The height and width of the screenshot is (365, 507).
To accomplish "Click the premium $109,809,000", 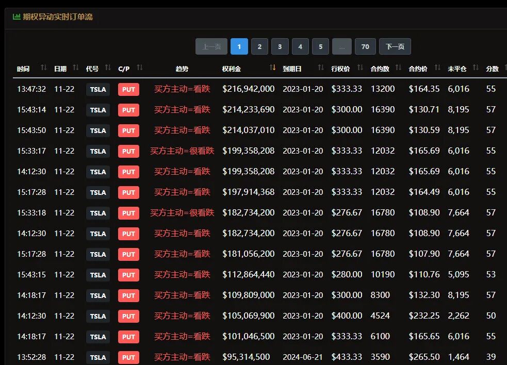I will (x=248, y=295).
